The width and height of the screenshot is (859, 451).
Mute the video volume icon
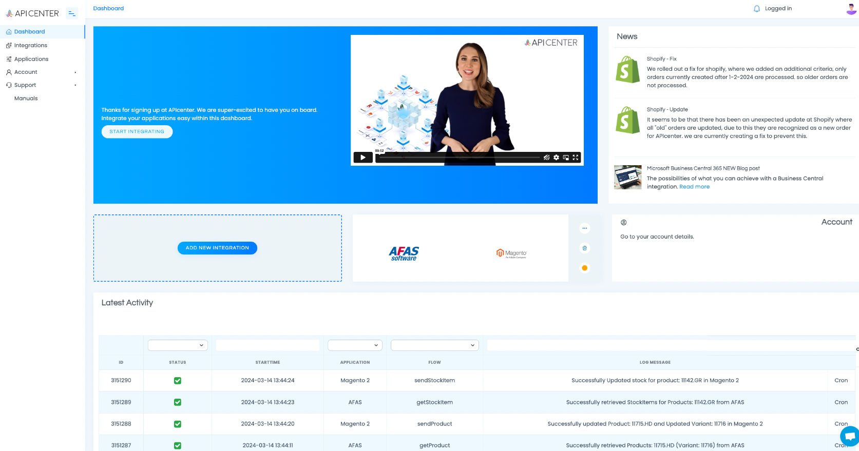547,158
